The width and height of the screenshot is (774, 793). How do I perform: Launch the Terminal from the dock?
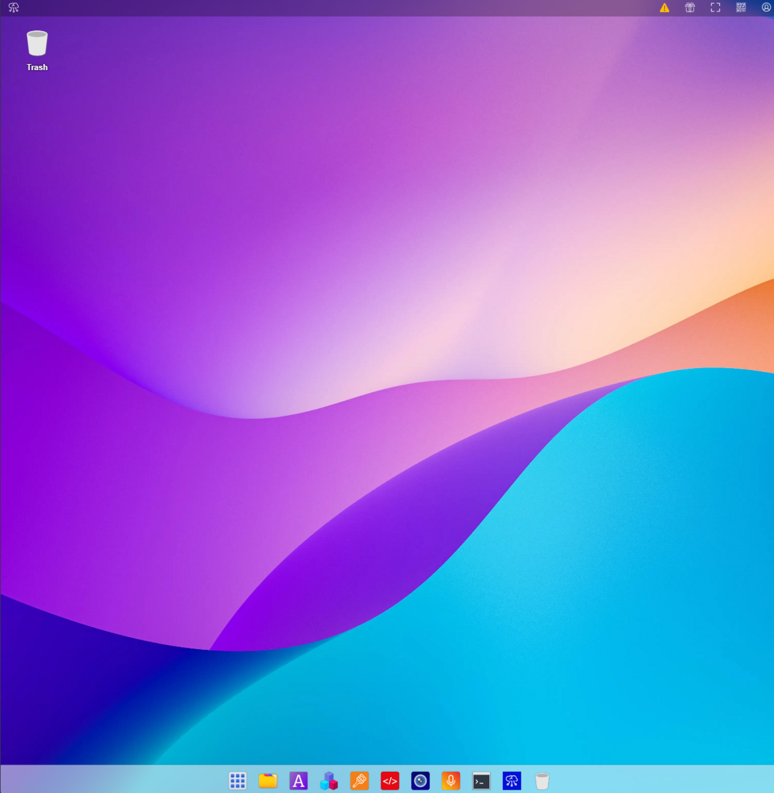(481, 780)
